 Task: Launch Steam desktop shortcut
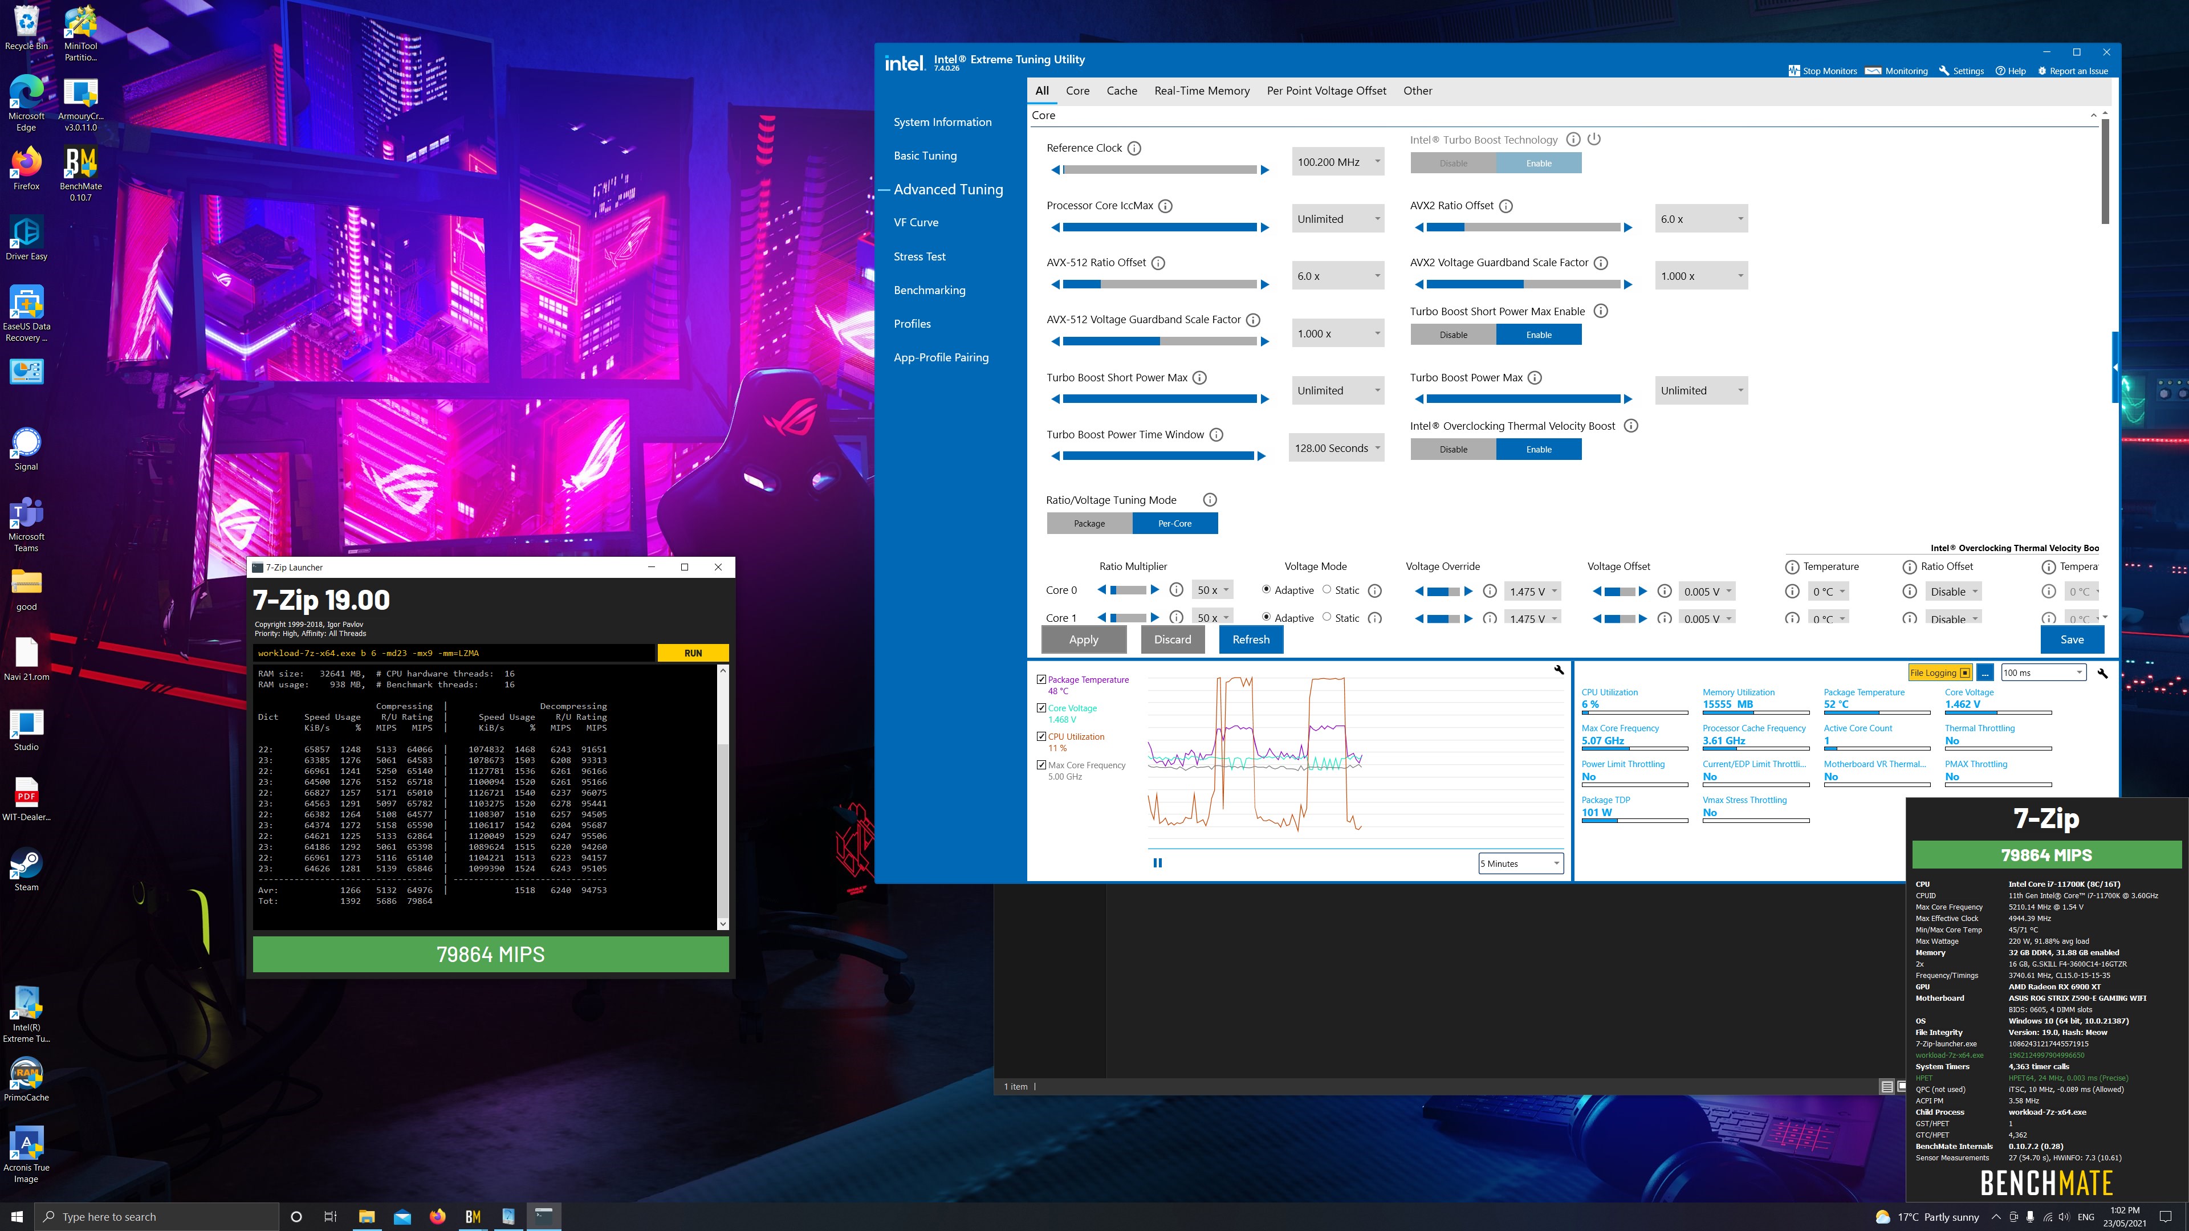[26, 869]
